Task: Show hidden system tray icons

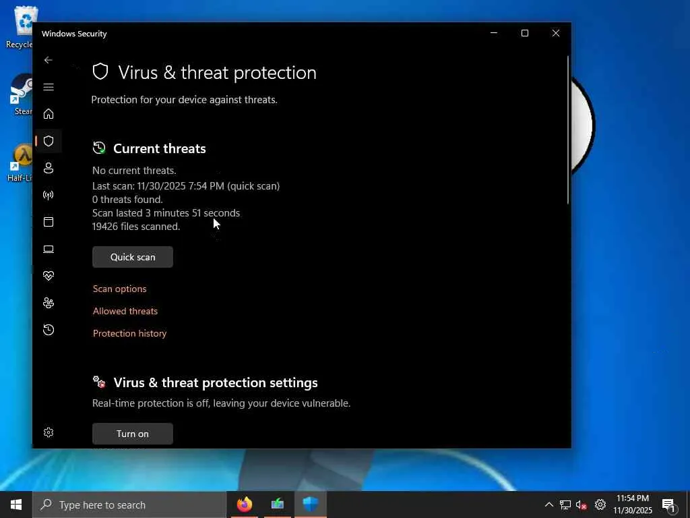Action: coord(548,505)
